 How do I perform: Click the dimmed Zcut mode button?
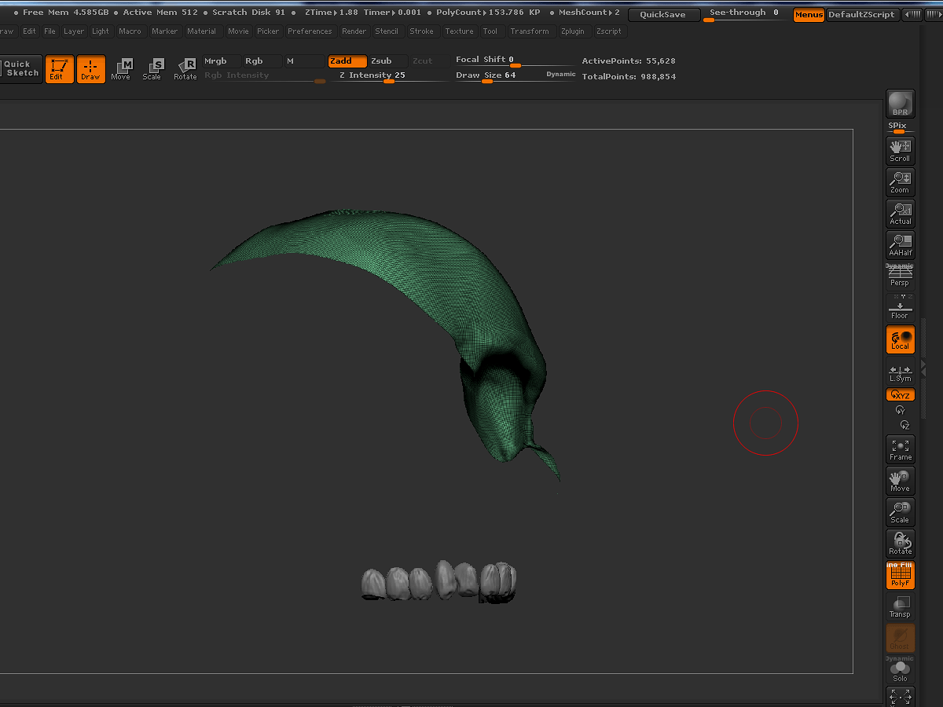point(429,61)
